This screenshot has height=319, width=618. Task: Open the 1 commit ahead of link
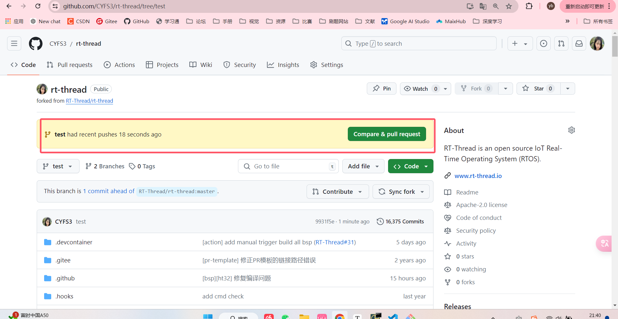(x=109, y=191)
